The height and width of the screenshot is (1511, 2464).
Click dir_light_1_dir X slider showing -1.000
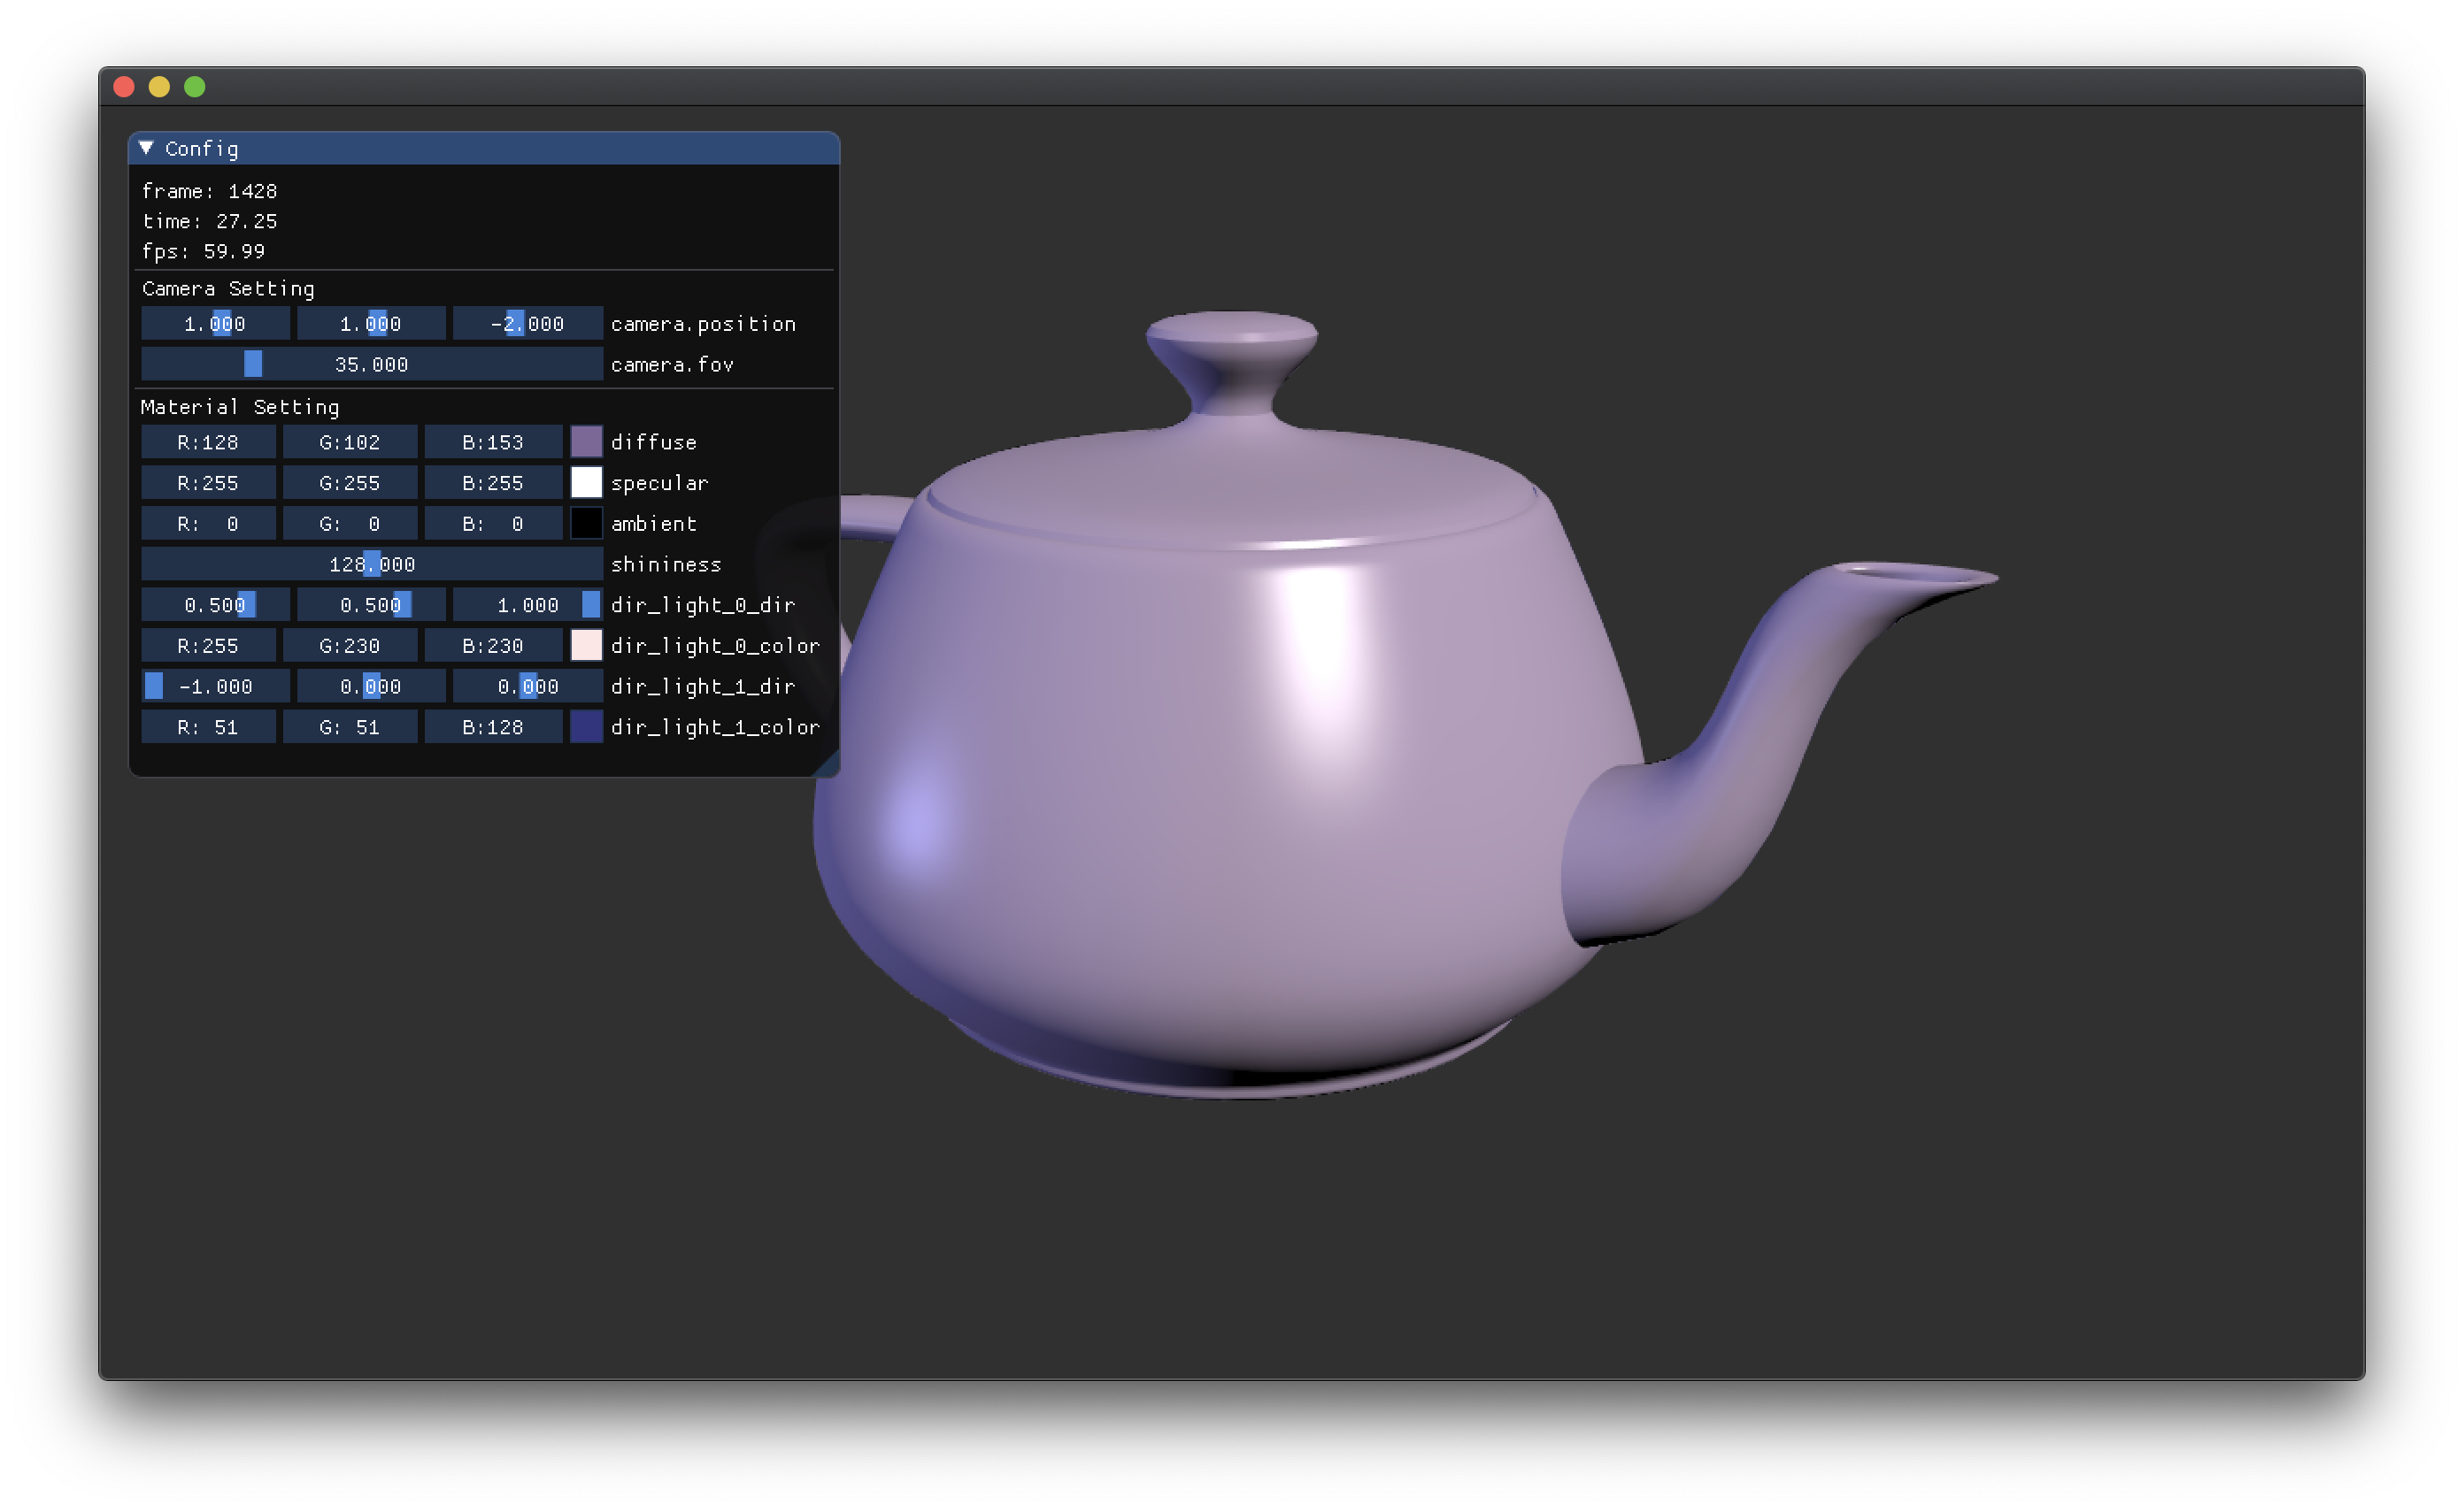click(215, 686)
